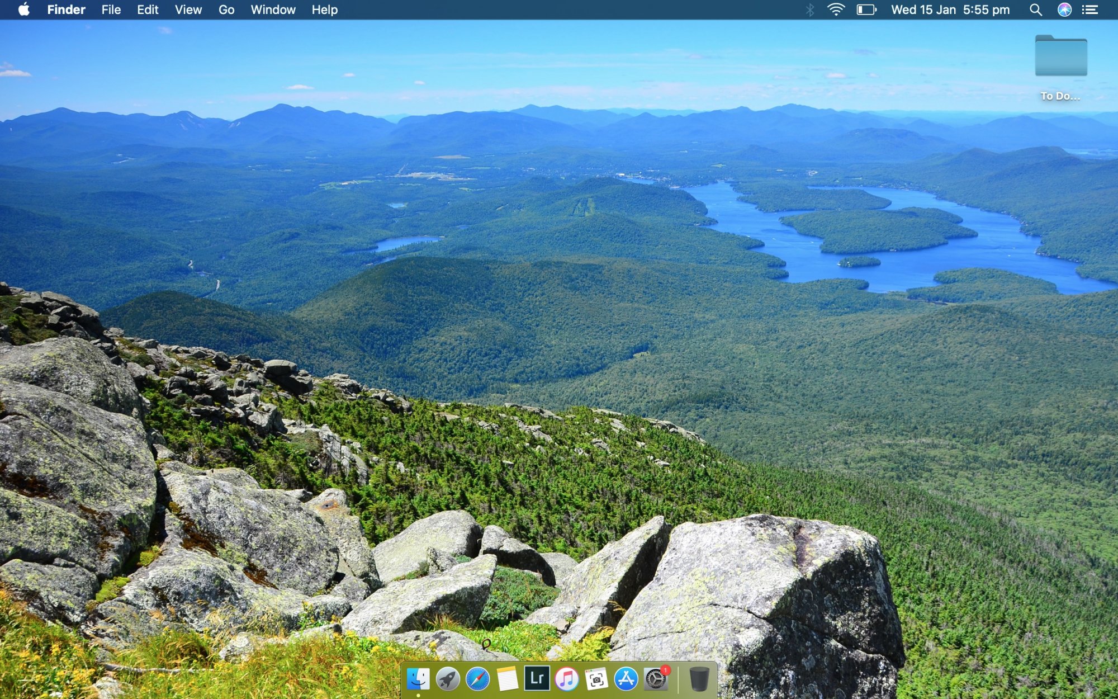Click the Wi-Fi status icon
Image resolution: width=1118 pixels, height=699 pixels.
pos(836,10)
